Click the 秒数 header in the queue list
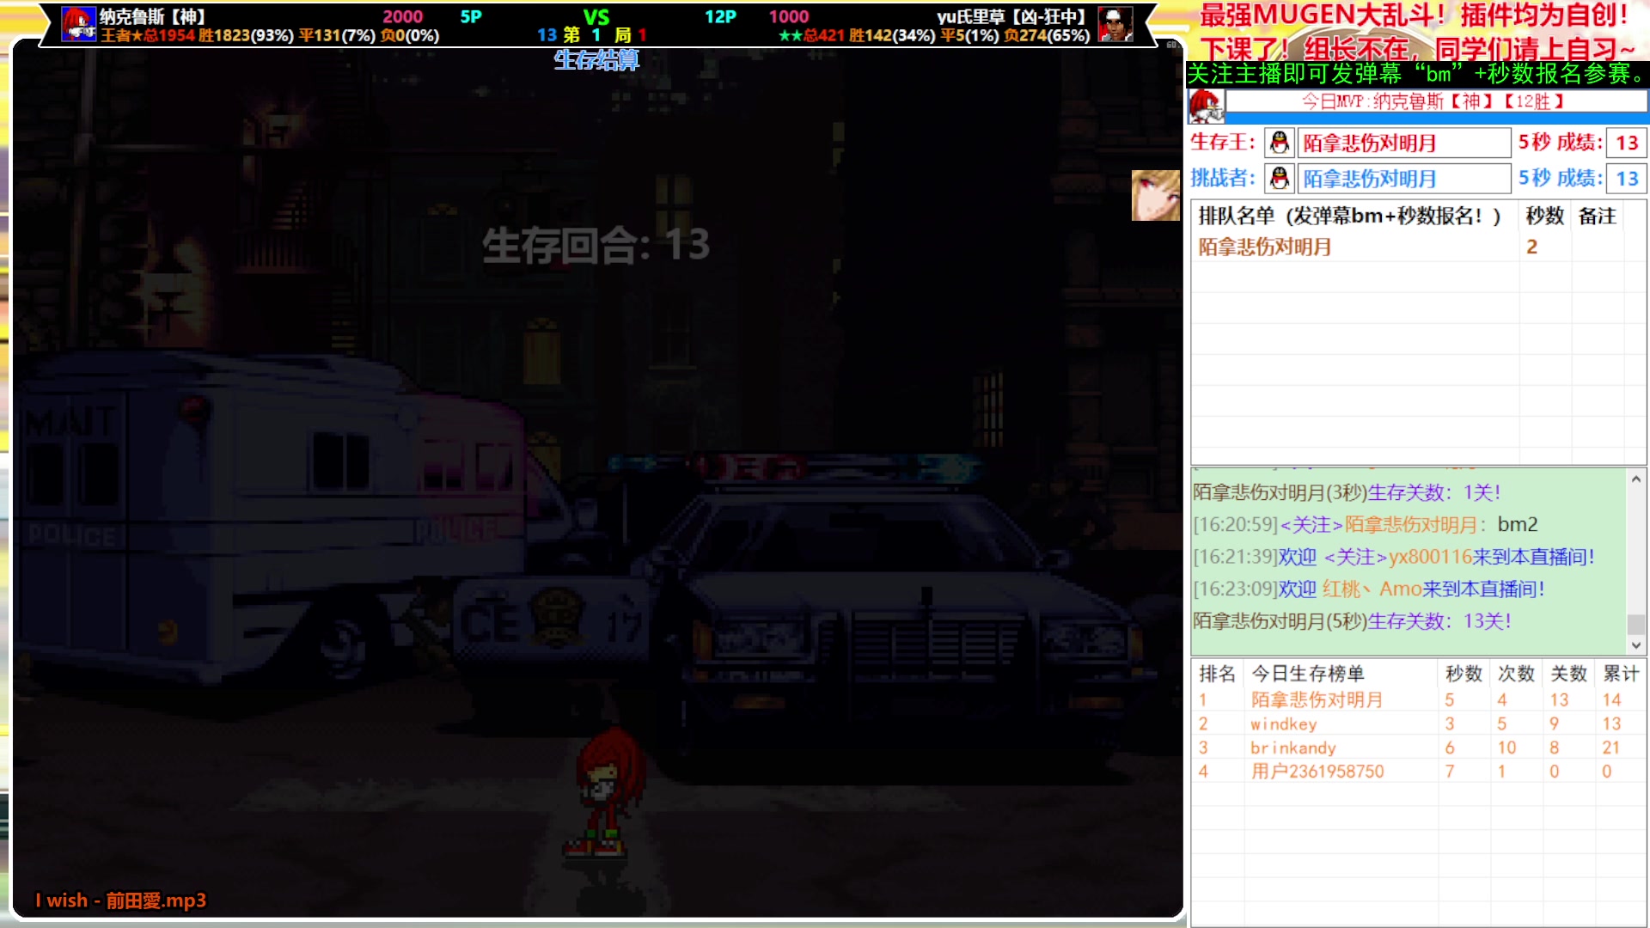This screenshot has width=1650, height=928. pyautogui.click(x=1544, y=217)
